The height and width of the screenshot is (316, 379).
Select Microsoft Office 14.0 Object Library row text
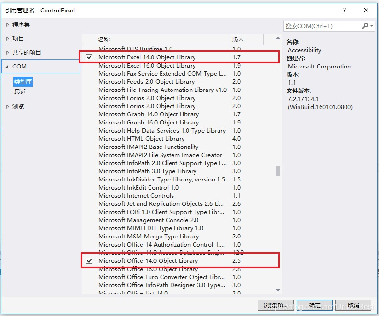(148, 261)
